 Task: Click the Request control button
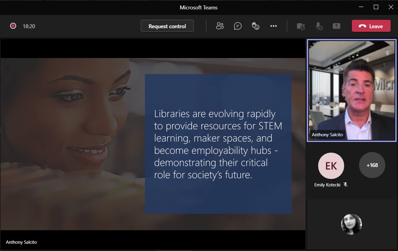[167, 26]
